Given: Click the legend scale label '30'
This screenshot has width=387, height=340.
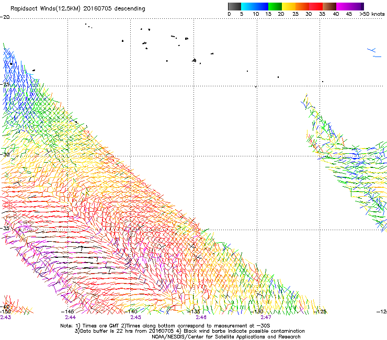Looking at the screenshot, I should point(309,14).
